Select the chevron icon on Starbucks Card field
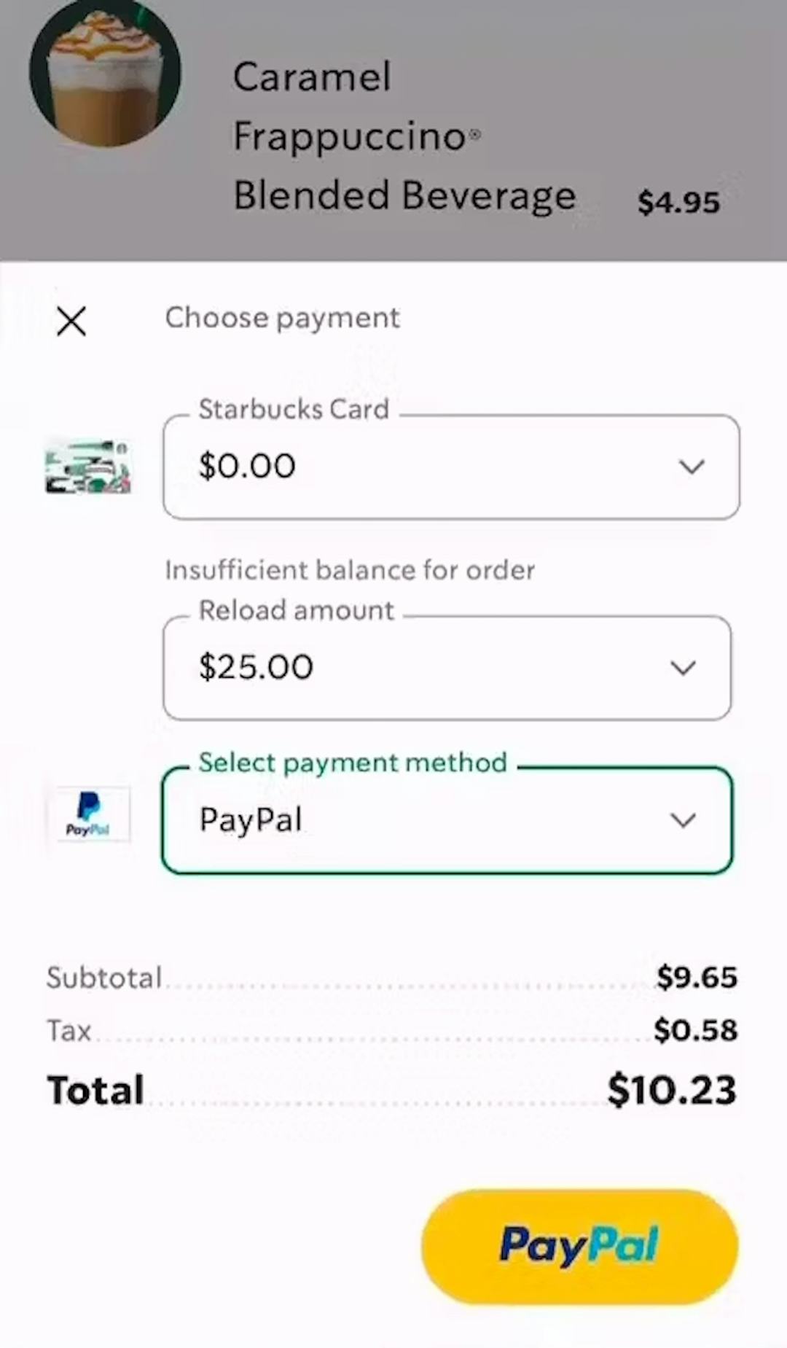Screen dimensions: 787x1348 [x=692, y=467]
